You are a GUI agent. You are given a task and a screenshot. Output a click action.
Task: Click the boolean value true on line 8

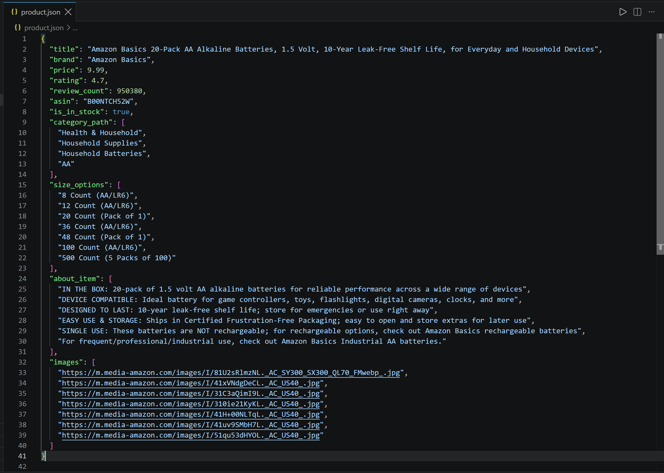pyautogui.click(x=121, y=112)
